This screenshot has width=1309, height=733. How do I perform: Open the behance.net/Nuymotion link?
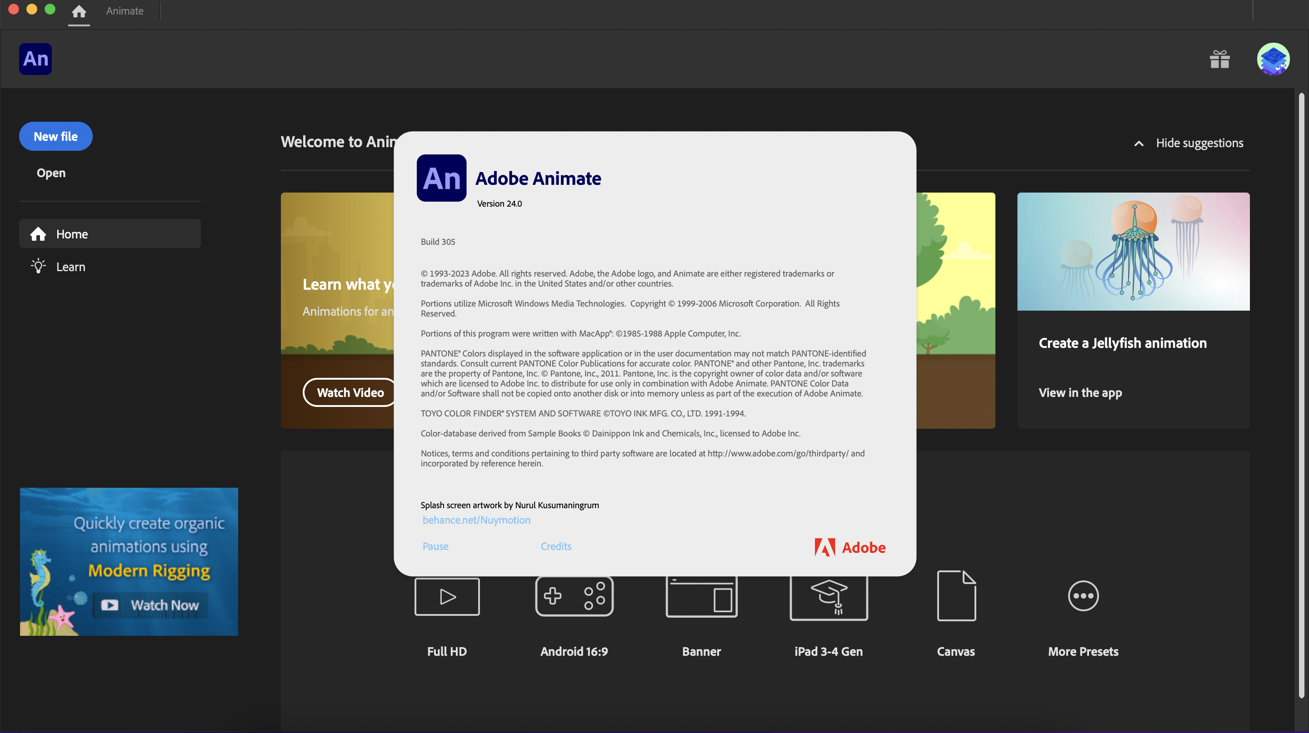pos(476,520)
